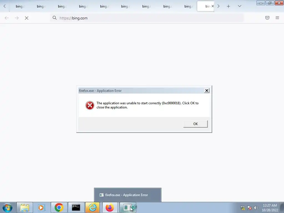Switch to the first bing tab
The height and width of the screenshot is (213, 284).
point(20,6)
